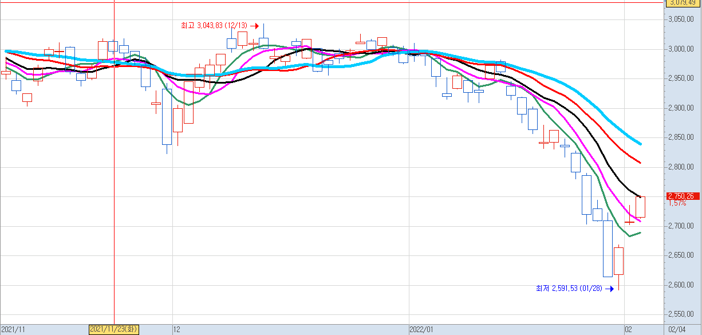Click the 1.57% change value
This screenshot has width=702, height=335.
677,203
